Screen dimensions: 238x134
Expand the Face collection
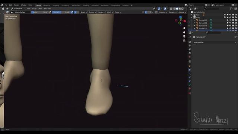coord(192,15)
